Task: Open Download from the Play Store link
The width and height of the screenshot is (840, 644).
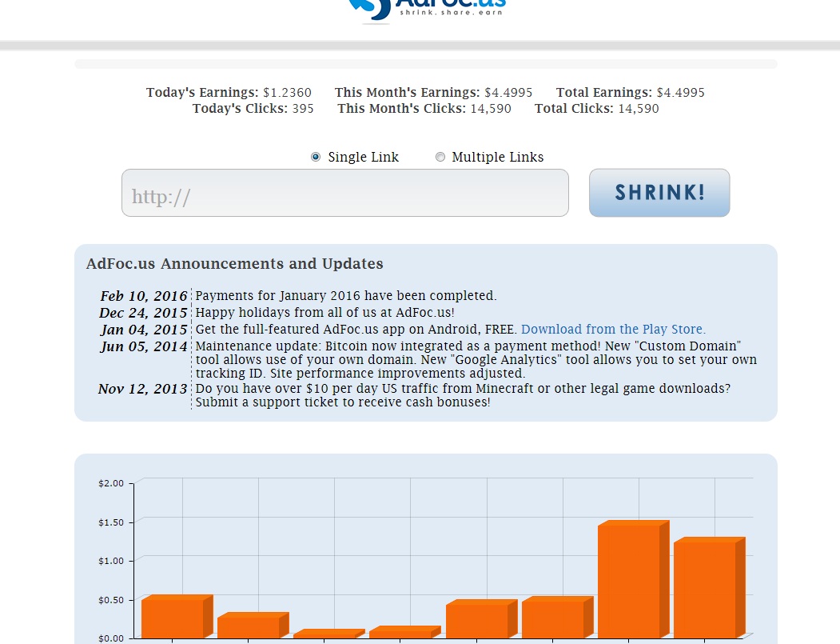Action: (613, 330)
